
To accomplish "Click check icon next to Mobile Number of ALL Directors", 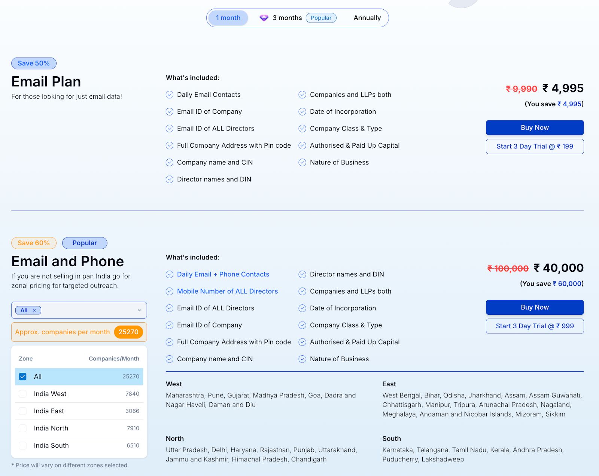I will click(x=170, y=291).
